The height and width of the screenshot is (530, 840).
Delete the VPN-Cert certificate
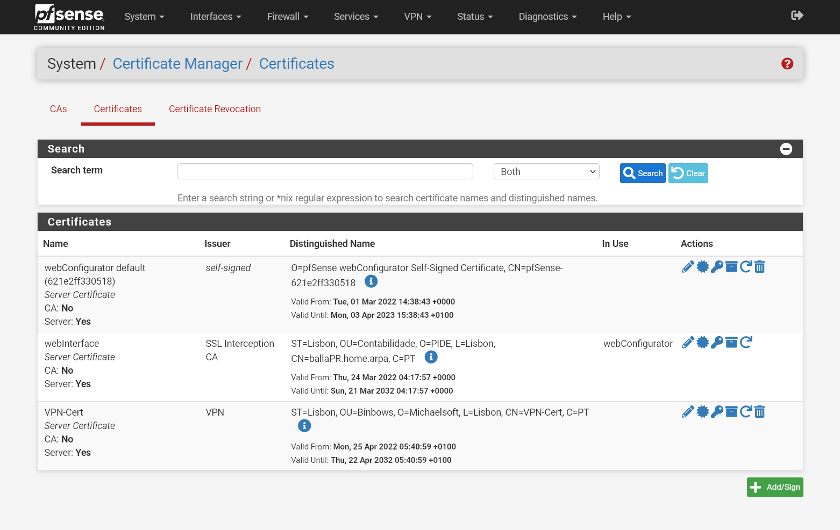pos(760,411)
